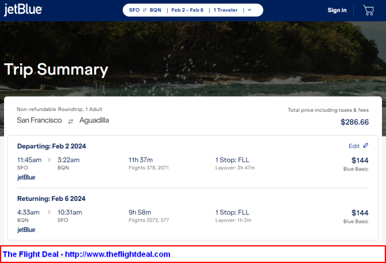The width and height of the screenshot is (386, 263).
Task: Click return arrival time 10:31am
Action: click(x=70, y=212)
